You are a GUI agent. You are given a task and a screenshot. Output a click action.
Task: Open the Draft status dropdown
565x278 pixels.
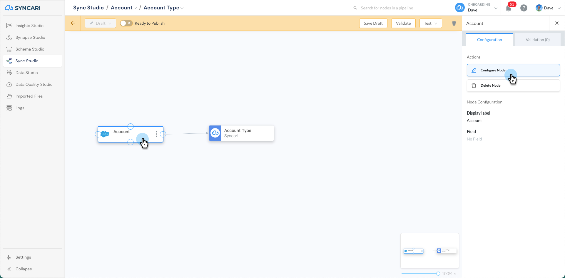pyautogui.click(x=100, y=23)
